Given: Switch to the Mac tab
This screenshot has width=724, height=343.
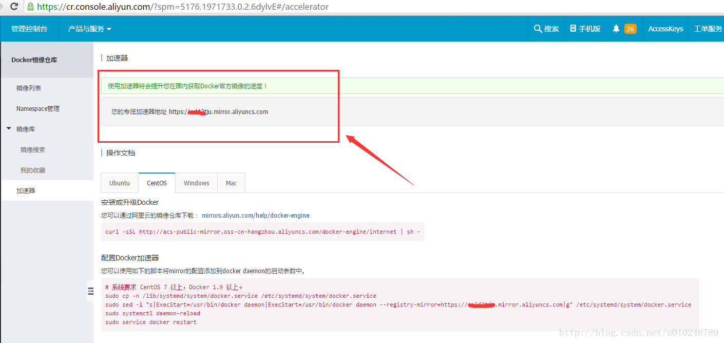Looking at the screenshot, I should (231, 183).
